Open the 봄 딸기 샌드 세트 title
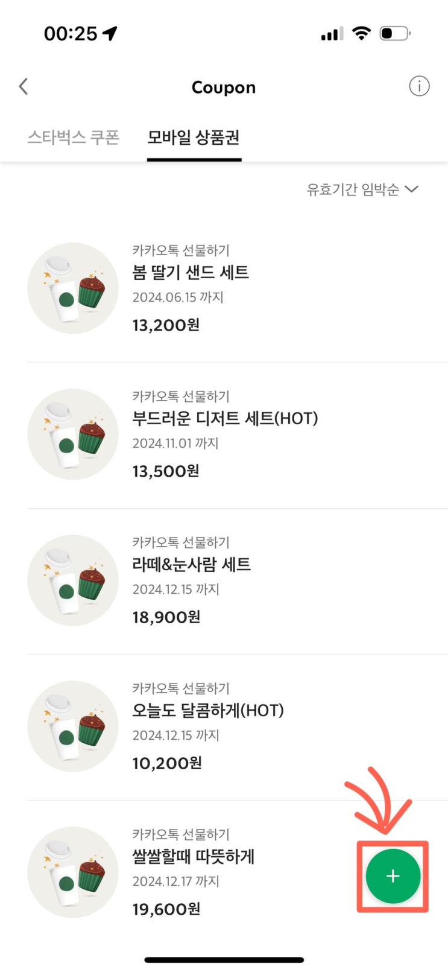Viewport: 448px width, 972px height. point(191,273)
